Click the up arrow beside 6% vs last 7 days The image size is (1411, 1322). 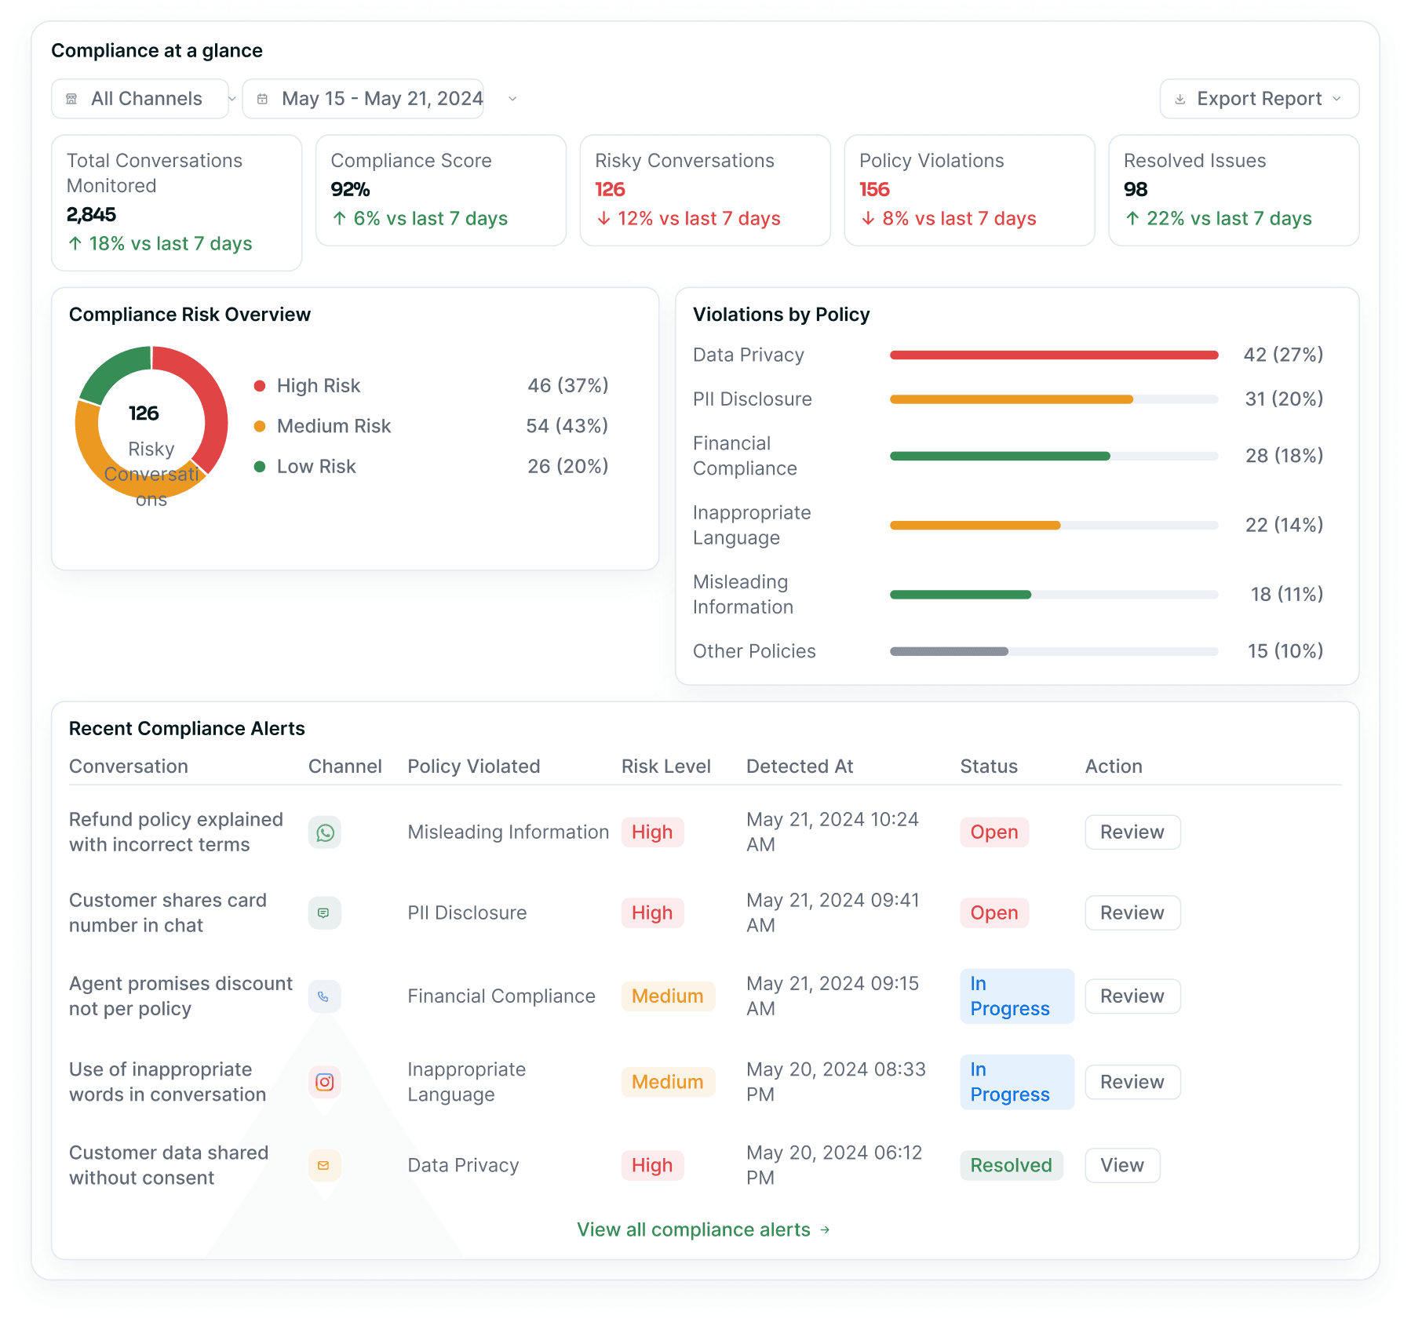[339, 219]
